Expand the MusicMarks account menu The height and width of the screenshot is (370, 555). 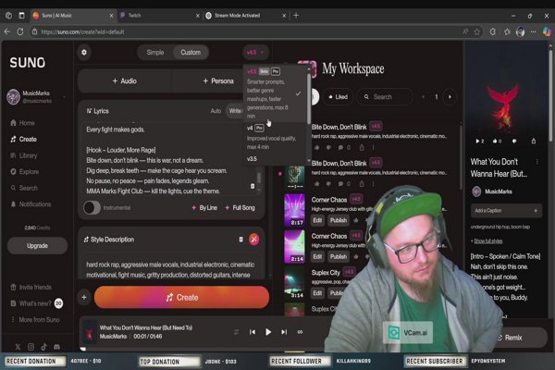pos(36,96)
